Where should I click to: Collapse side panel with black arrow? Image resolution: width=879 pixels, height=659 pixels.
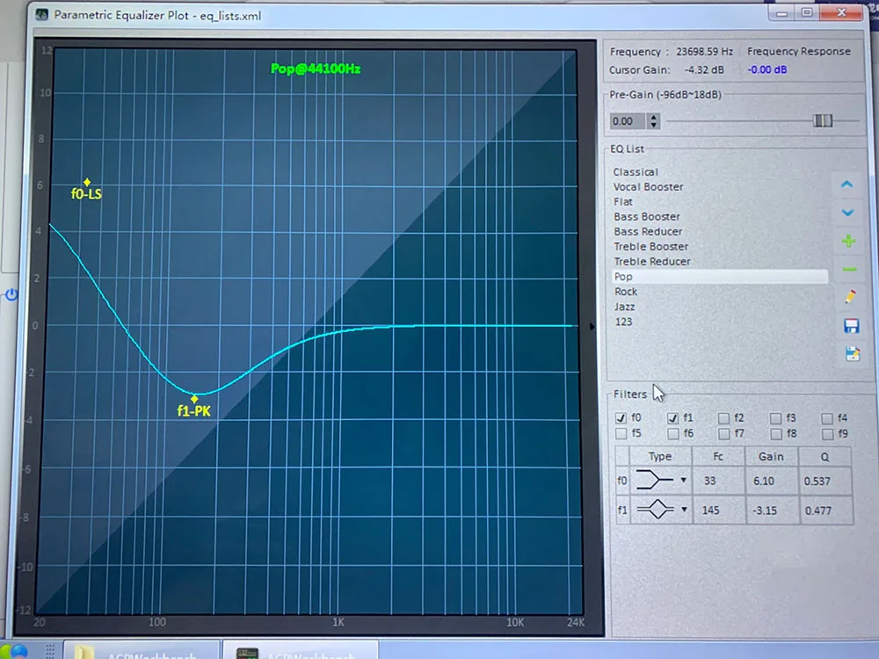coord(592,326)
